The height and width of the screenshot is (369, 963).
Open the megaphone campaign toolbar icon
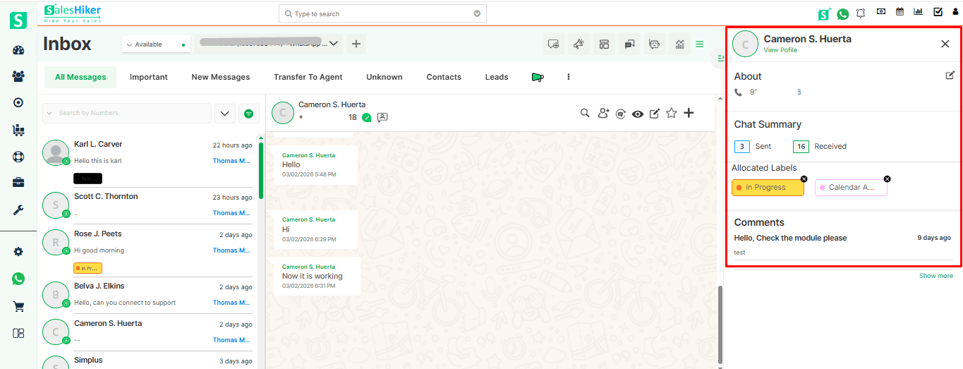click(579, 44)
